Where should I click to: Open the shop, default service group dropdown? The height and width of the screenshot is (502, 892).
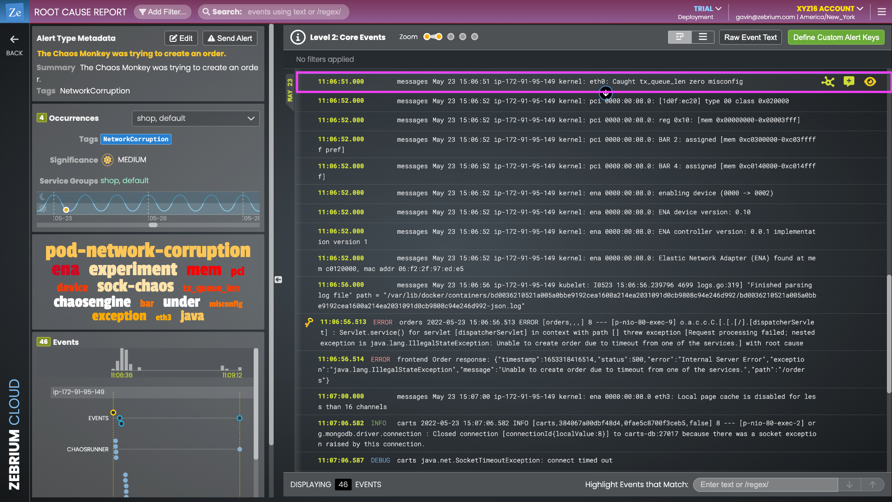(195, 118)
